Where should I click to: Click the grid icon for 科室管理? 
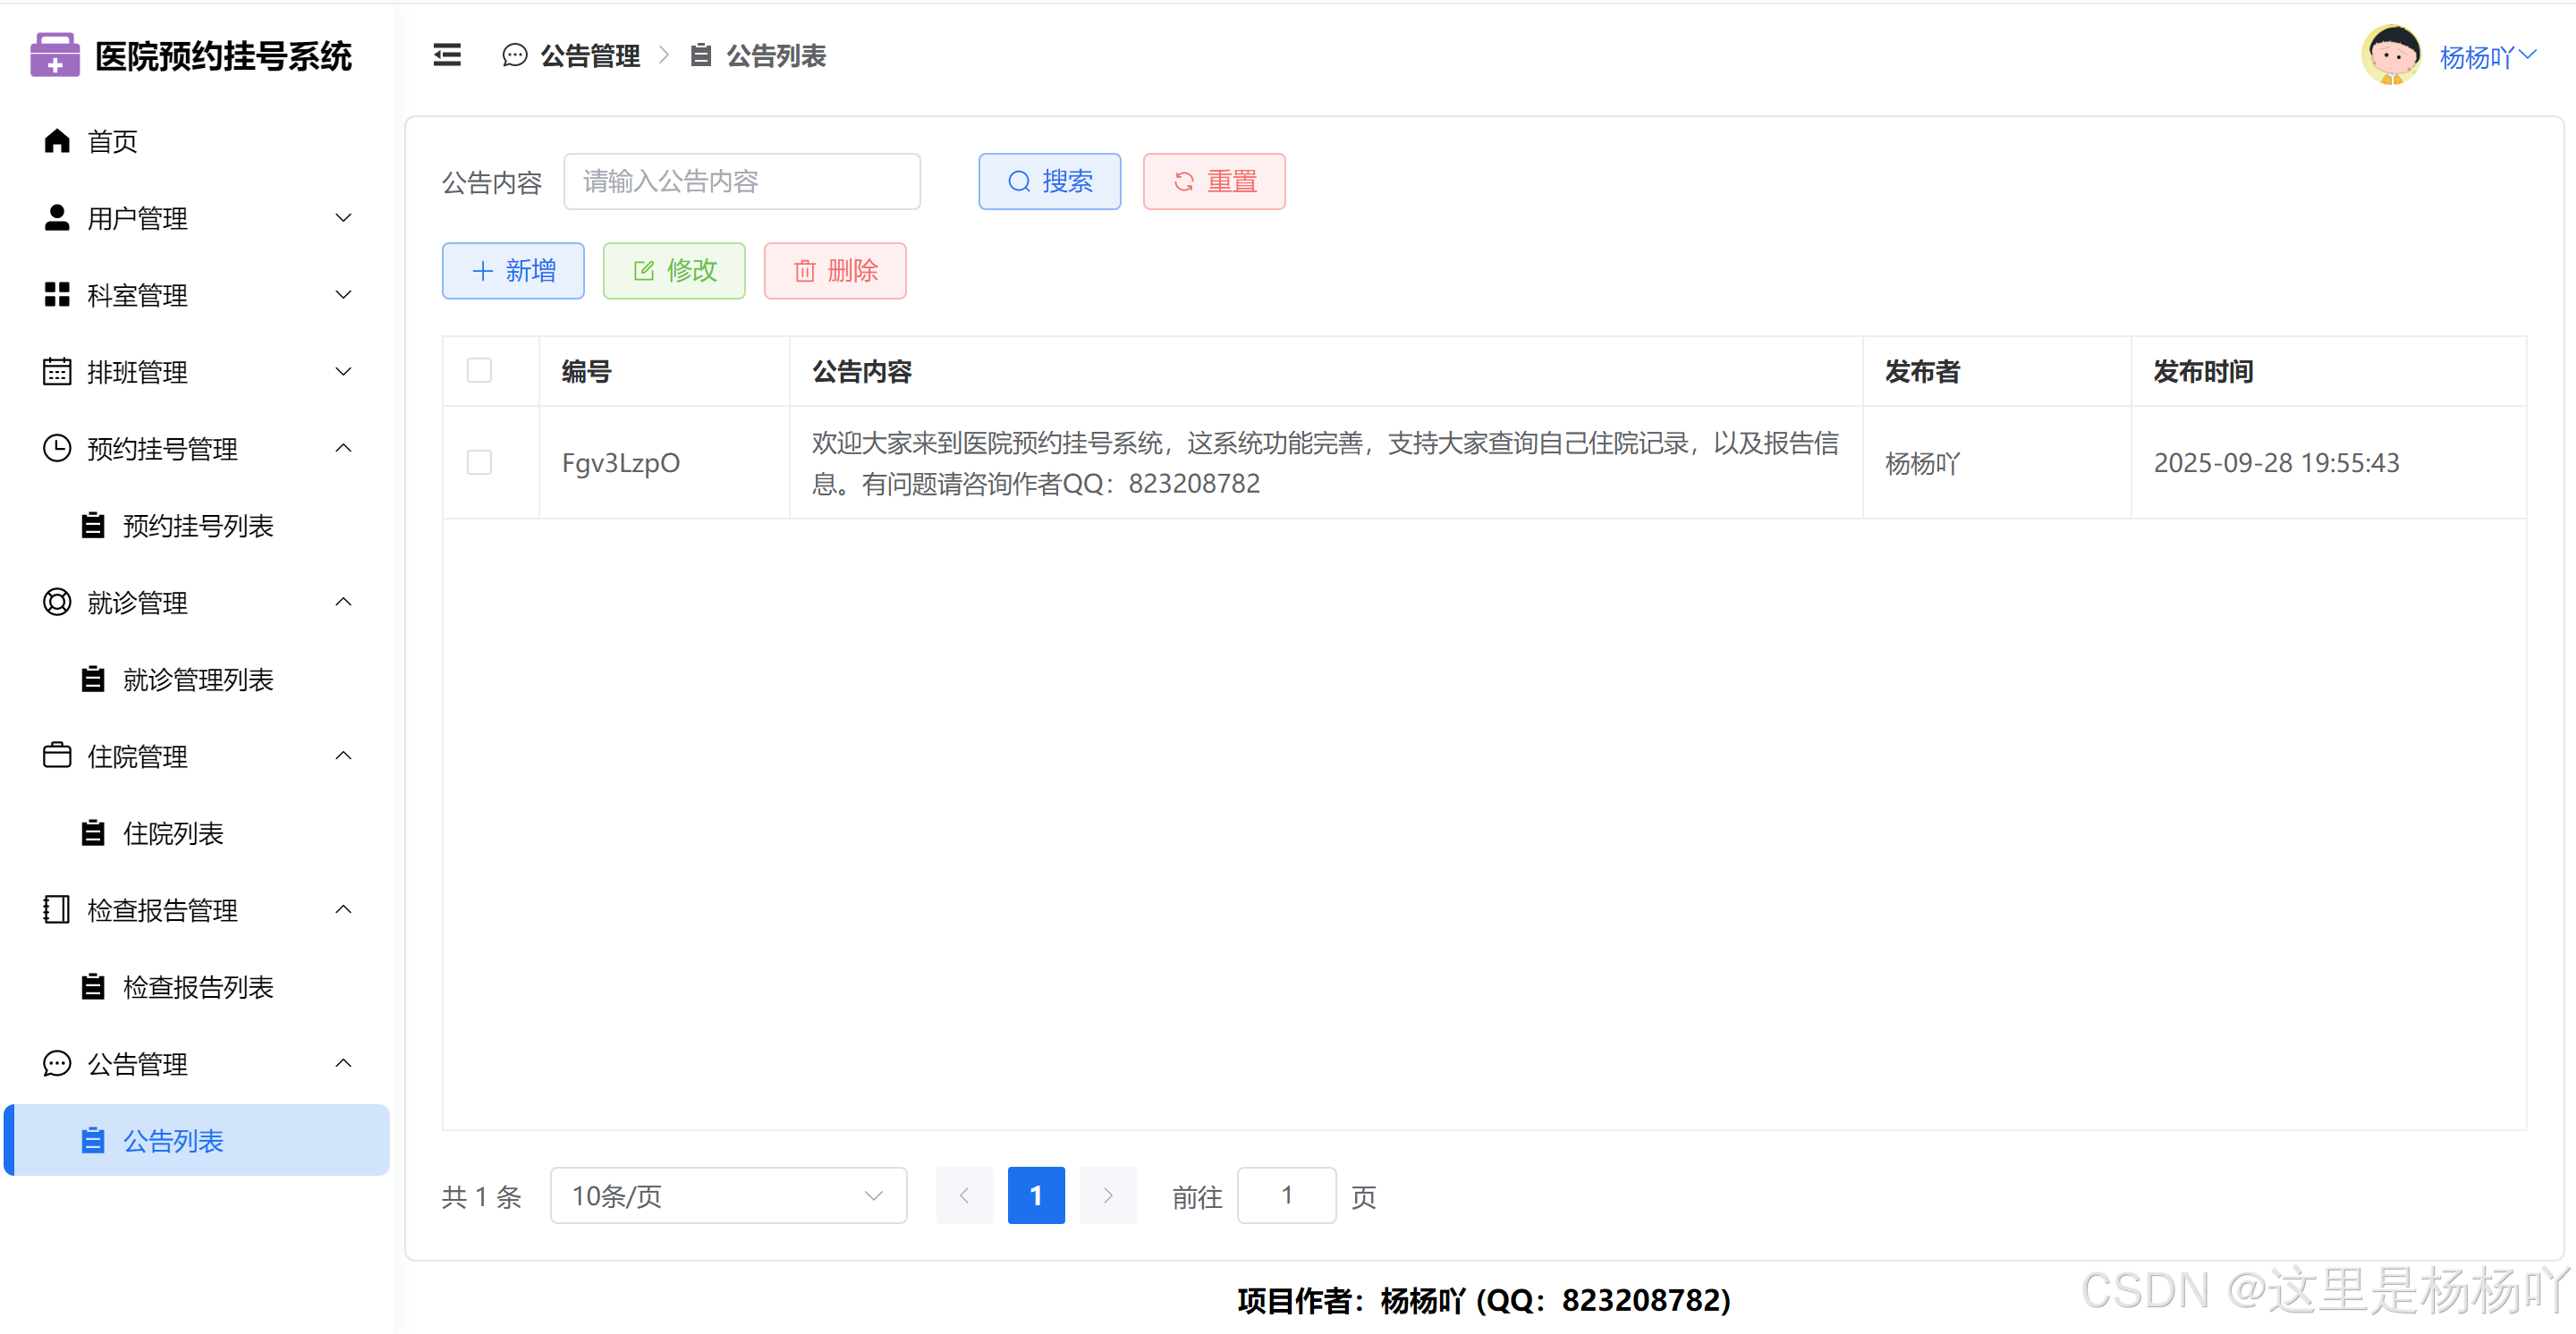(x=57, y=295)
